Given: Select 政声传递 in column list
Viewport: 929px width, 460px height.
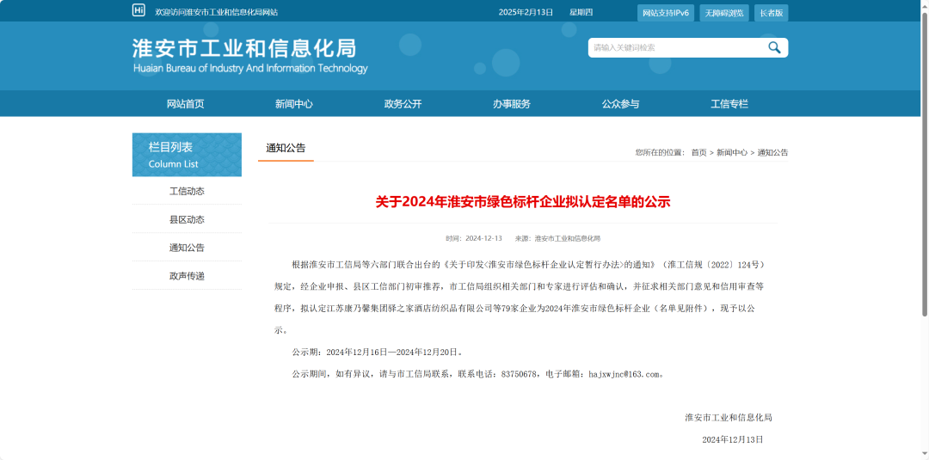Looking at the screenshot, I should (x=187, y=276).
